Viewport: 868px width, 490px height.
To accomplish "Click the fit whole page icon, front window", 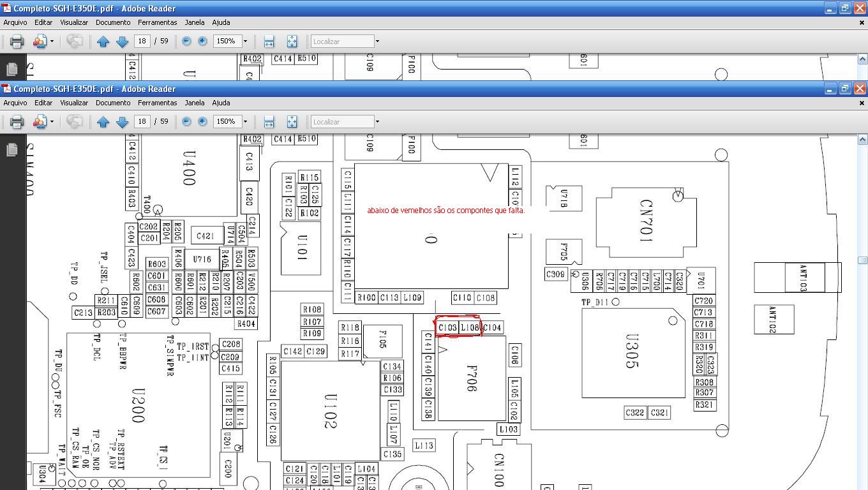I will point(292,122).
